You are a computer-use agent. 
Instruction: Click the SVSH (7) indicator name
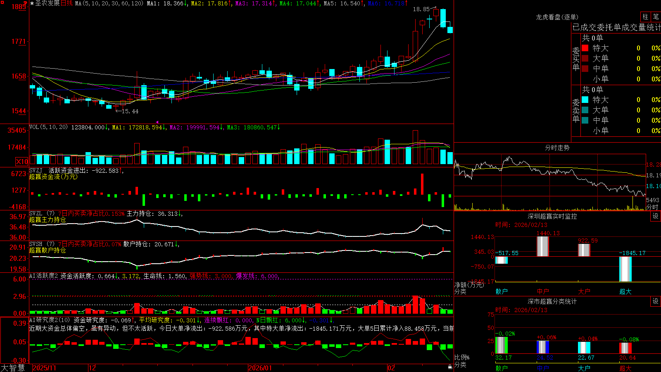click(42, 244)
